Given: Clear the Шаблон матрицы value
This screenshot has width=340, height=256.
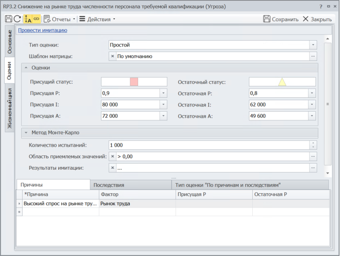Looking at the screenshot, I should [x=113, y=56].
